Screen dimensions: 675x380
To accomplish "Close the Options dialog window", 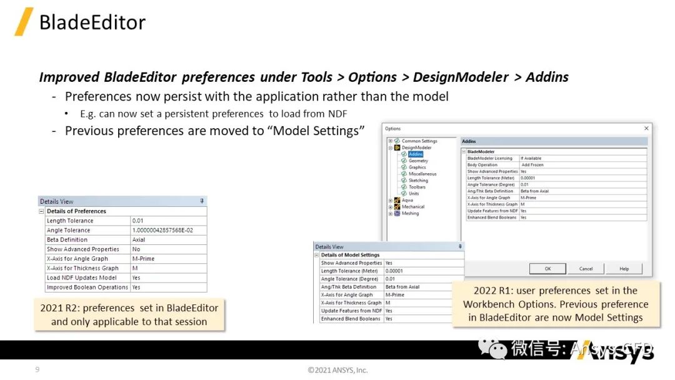I will tap(646, 128).
